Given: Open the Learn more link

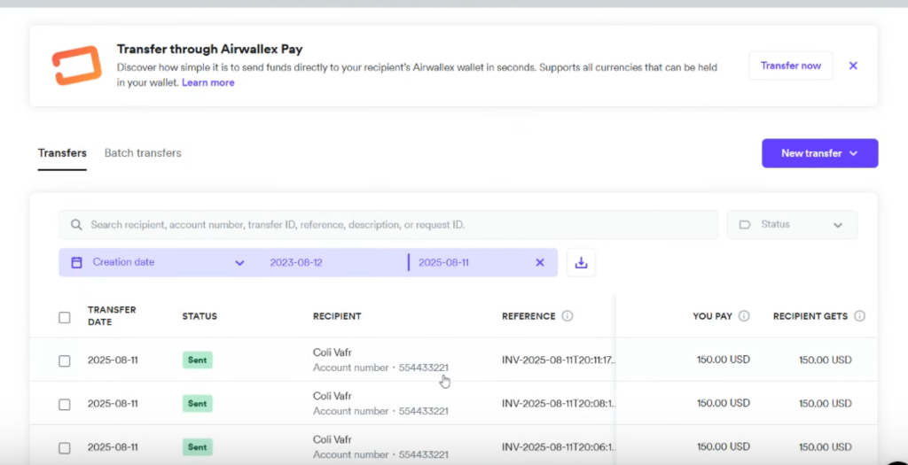Looking at the screenshot, I should pyautogui.click(x=207, y=82).
